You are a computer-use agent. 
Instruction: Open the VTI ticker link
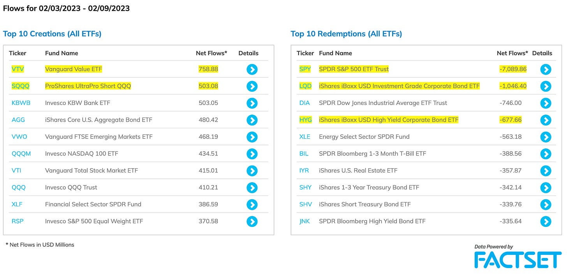coord(17,171)
